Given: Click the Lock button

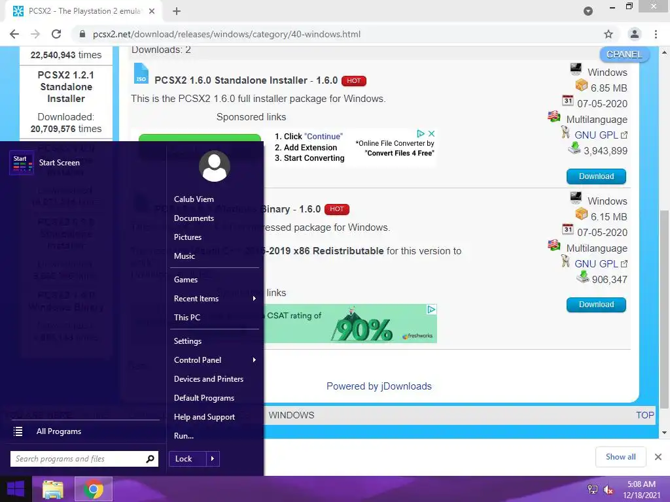Looking at the screenshot, I should 188,459.
